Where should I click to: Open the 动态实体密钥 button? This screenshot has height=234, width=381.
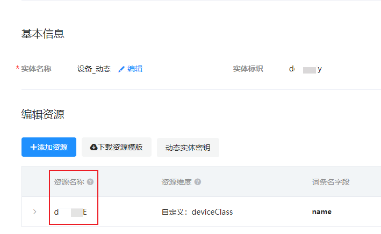(188, 148)
